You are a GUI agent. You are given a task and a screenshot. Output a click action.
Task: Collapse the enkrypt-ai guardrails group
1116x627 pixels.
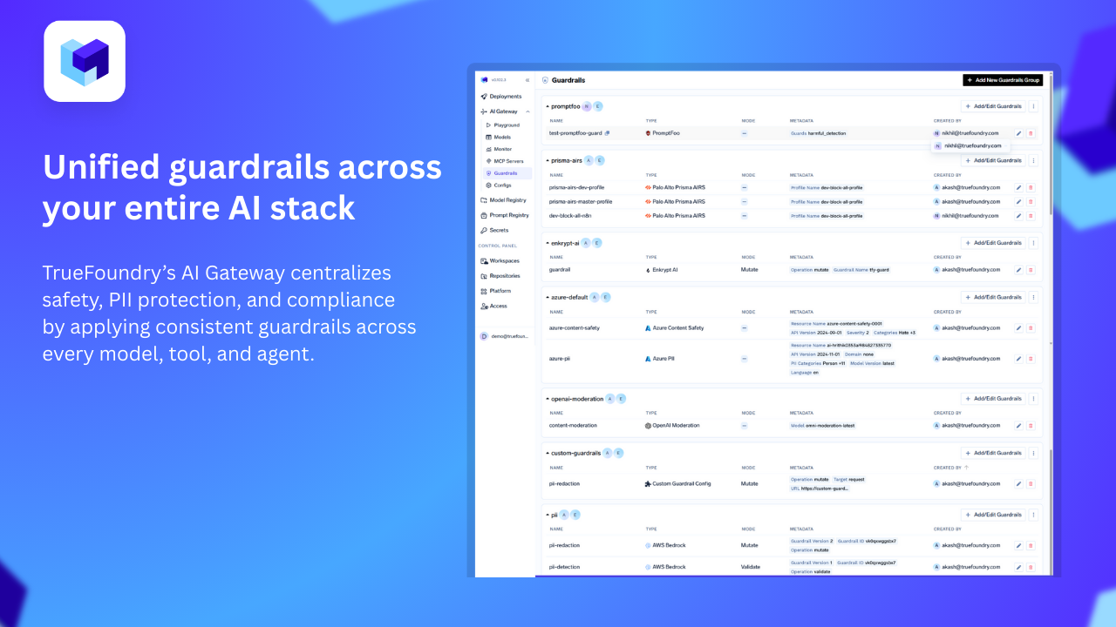tap(548, 243)
